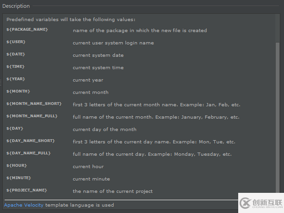Click the ${DATE} variable entry

pyautogui.click(x=16, y=55)
